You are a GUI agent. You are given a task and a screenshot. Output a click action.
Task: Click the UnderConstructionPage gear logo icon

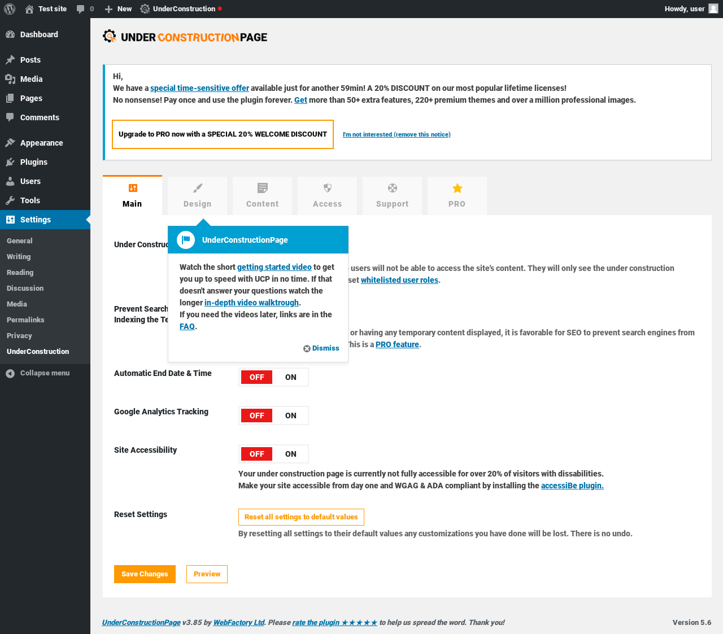(110, 37)
